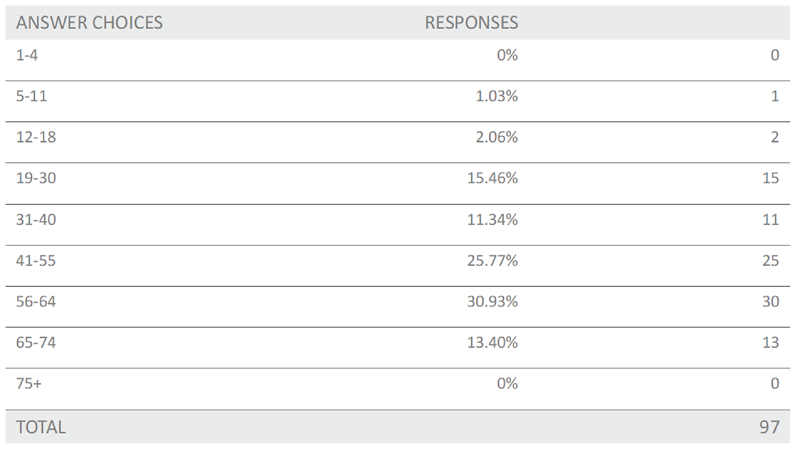Select the 1-4 answer choice label
This screenshot has width=799, height=449.
click(27, 55)
